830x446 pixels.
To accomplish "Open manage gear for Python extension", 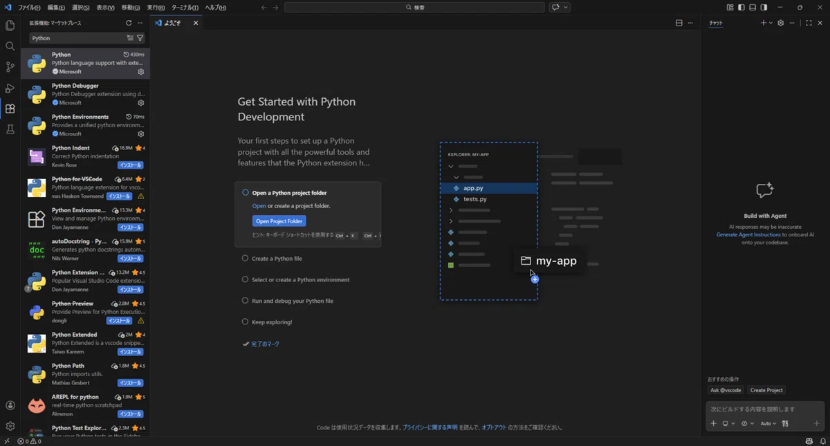I will 140,72.
